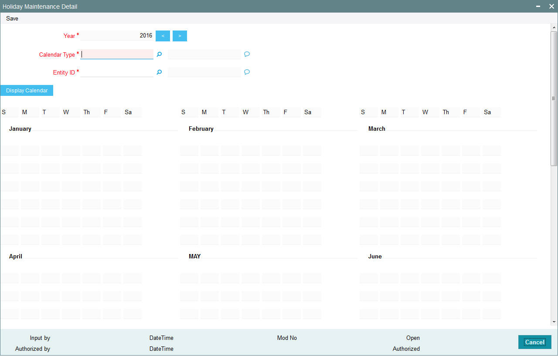Click the February month heading
The height and width of the screenshot is (356, 558).
201,129
